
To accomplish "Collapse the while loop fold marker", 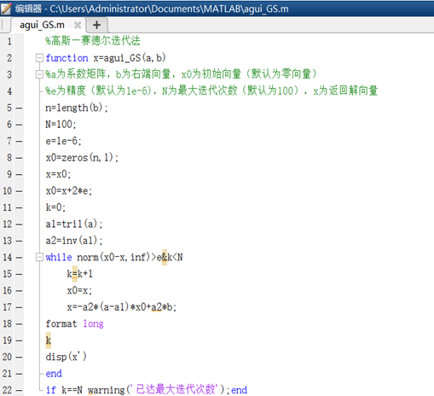I will point(39,258).
